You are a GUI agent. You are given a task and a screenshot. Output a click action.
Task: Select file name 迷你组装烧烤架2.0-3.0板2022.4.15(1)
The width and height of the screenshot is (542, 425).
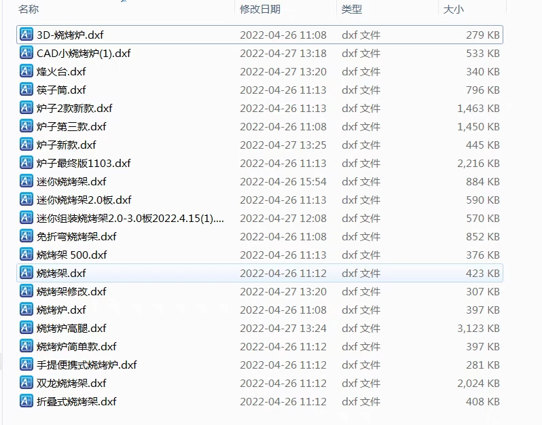130,218
